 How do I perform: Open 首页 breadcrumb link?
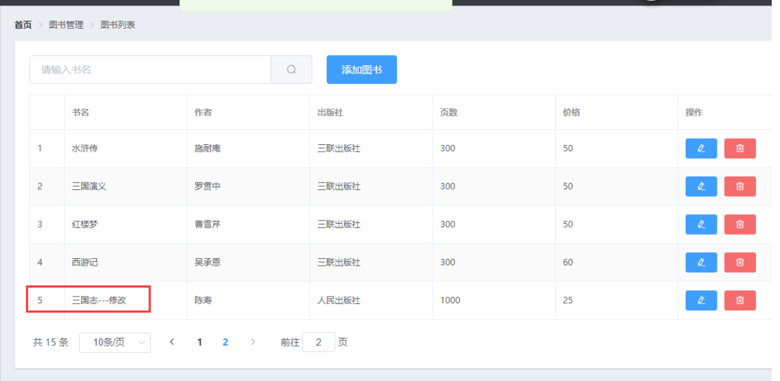[x=23, y=25]
